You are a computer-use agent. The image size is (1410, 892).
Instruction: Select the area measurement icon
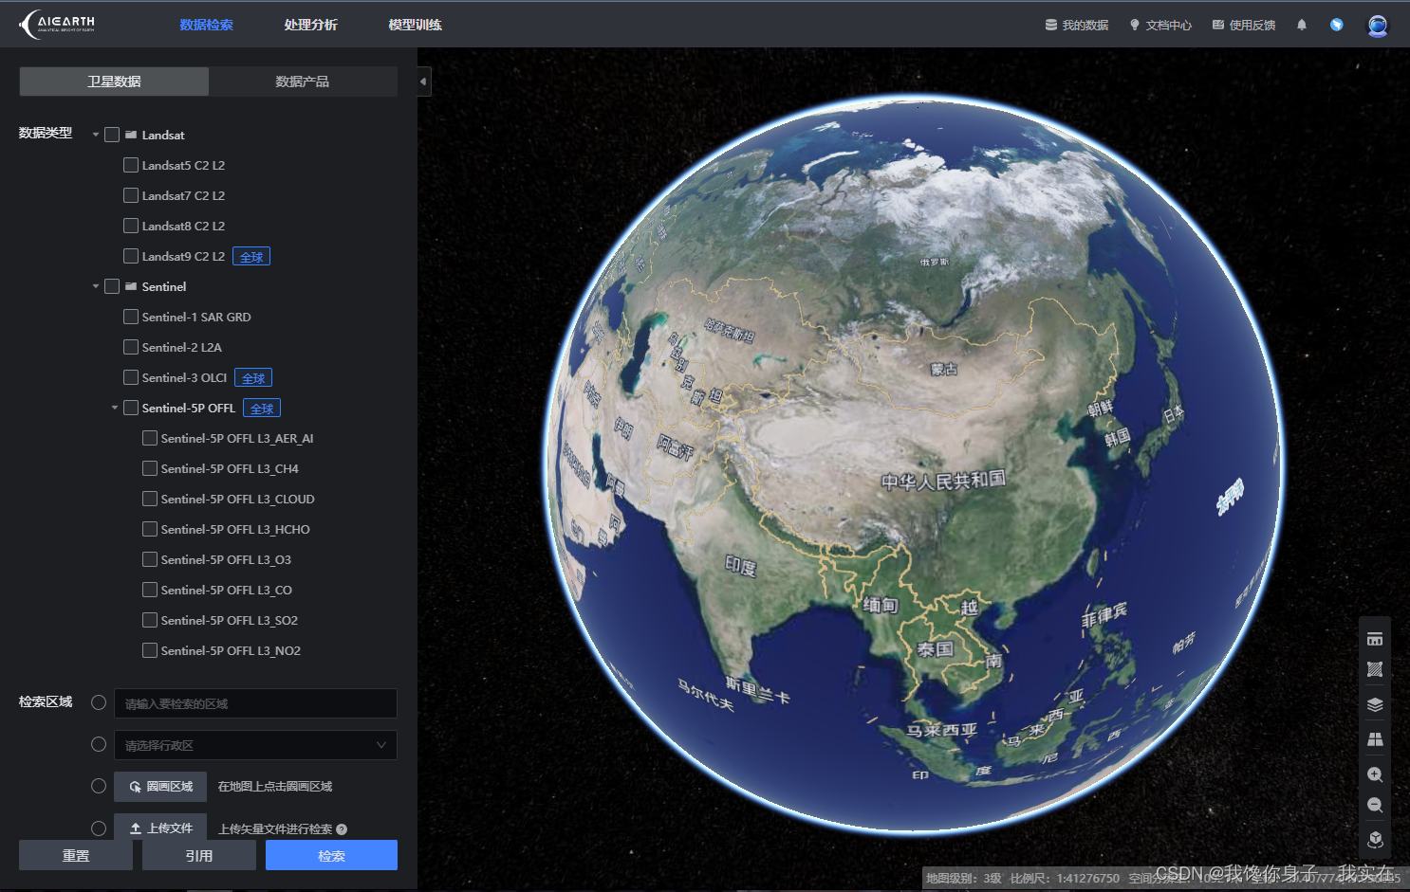coord(1375,669)
